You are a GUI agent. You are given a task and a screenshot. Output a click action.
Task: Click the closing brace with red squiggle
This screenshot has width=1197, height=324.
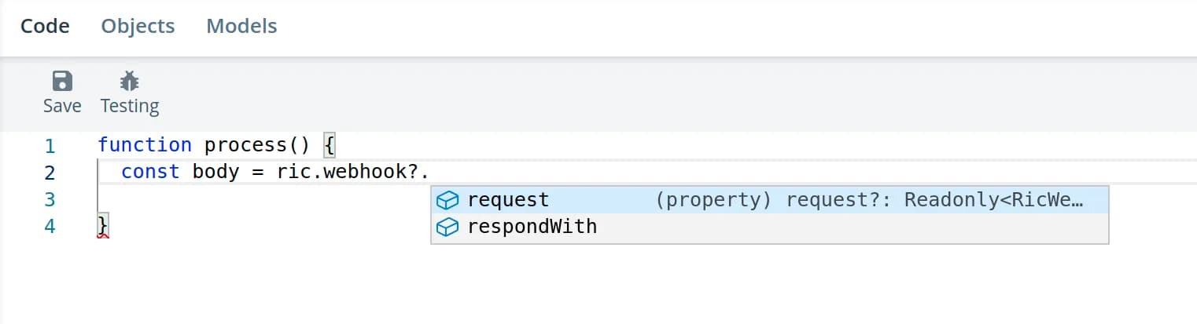tap(102, 227)
